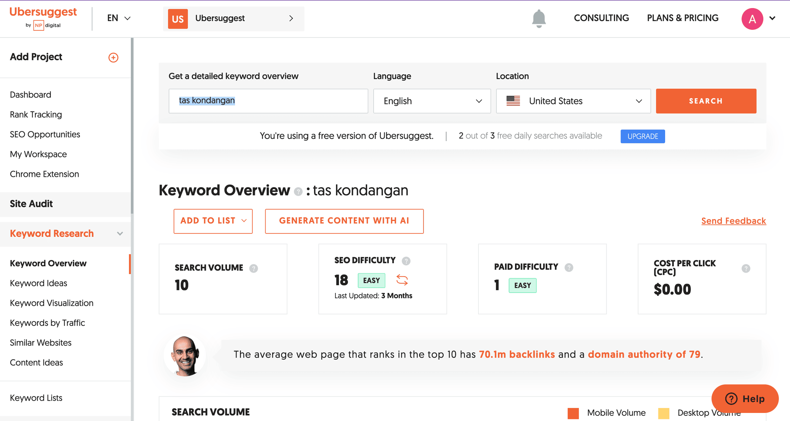Open the account menu chevron
Image resolution: width=790 pixels, height=421 pixels.
click(x=772, y=18)
